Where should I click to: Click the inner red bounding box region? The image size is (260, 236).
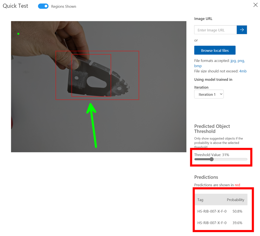tap(91, 75)
